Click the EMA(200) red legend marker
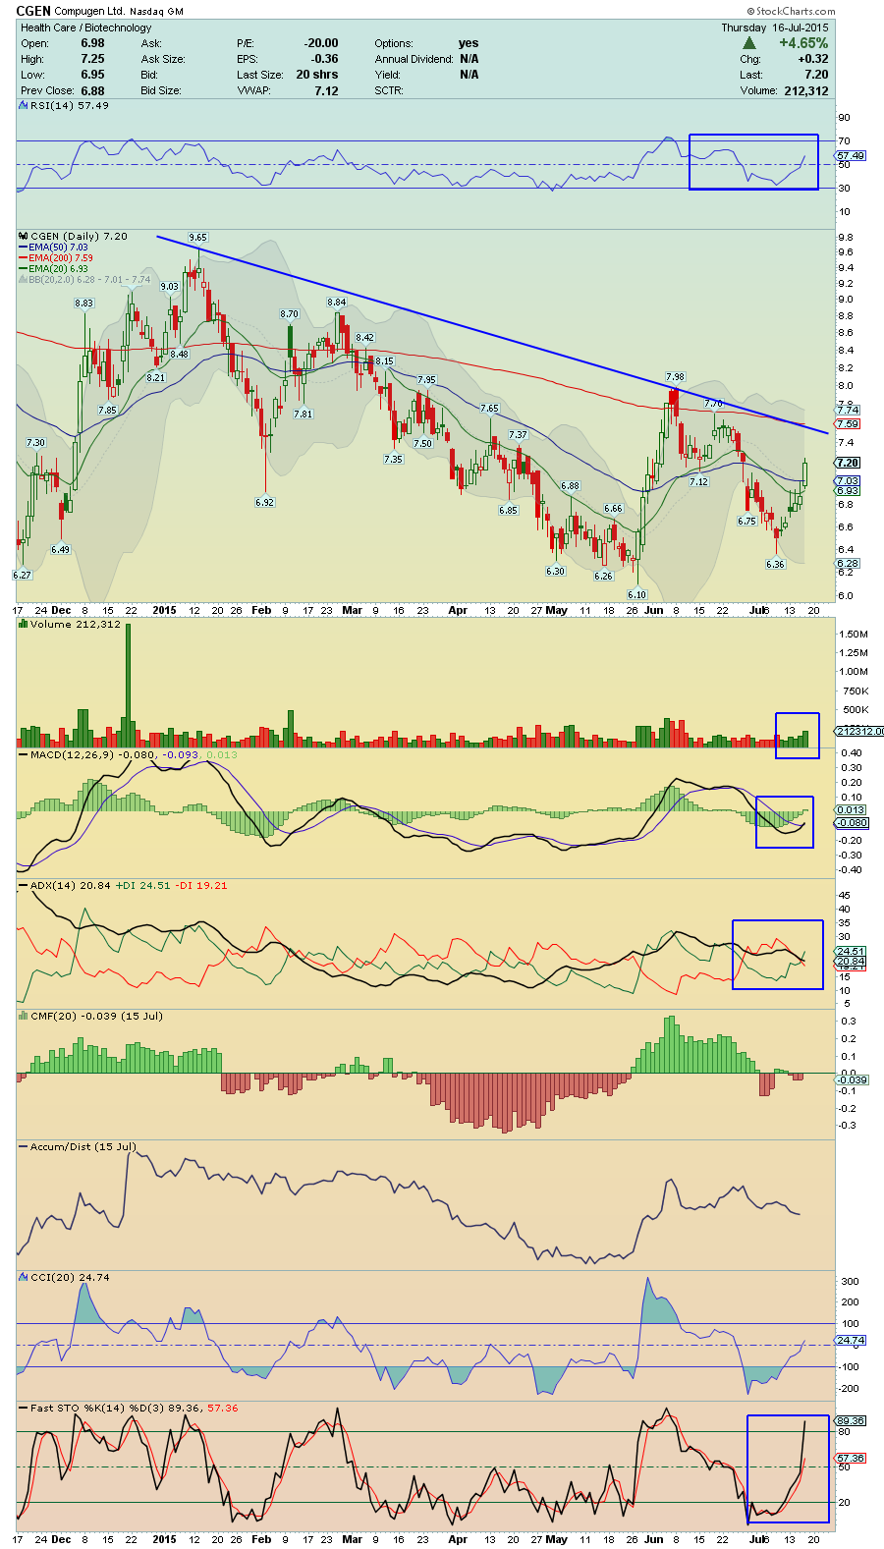This screenshot has width=884, height=1549. [x=24, y=259]
